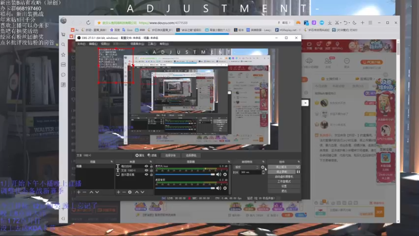This screenshot has height=236, width=419.
Task: Expand arrow beside stop streaming (停止推流) button
Action: click(297, 167)
